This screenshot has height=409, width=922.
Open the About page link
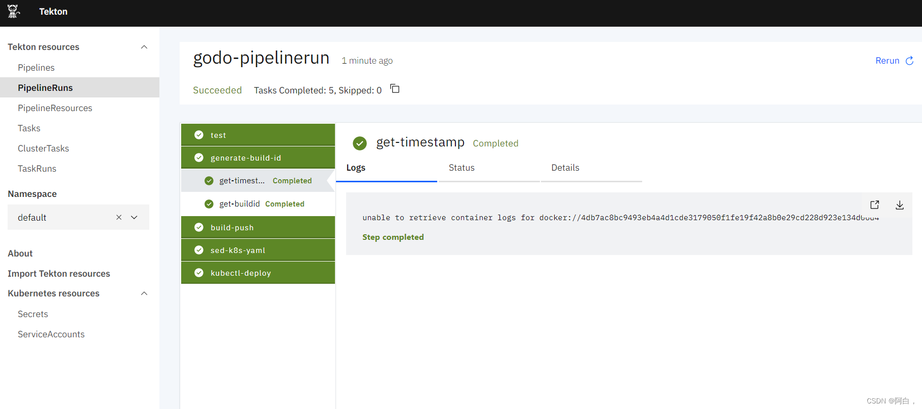[x=20, y=253]
